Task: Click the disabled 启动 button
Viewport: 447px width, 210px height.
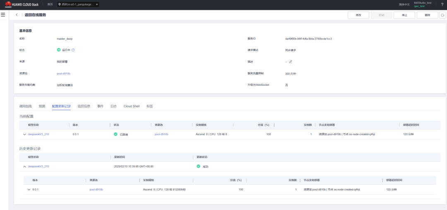Action: click(x=382, y=15)
